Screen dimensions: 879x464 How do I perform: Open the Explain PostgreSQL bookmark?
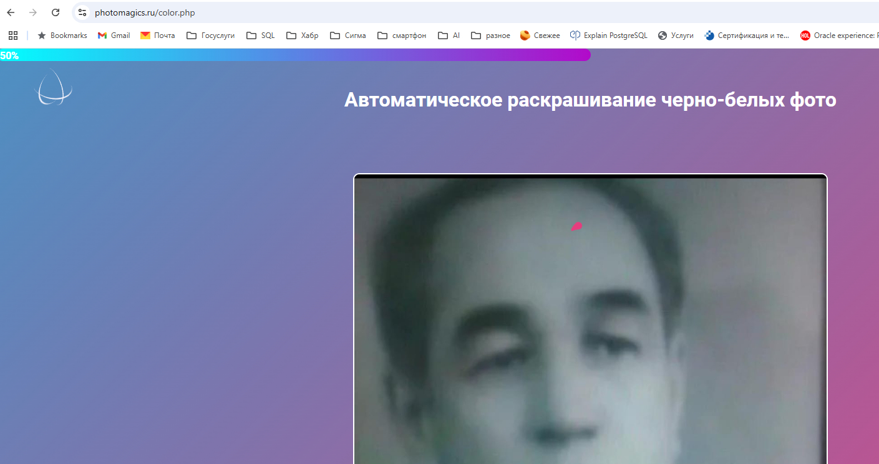[x=609, y=36]
